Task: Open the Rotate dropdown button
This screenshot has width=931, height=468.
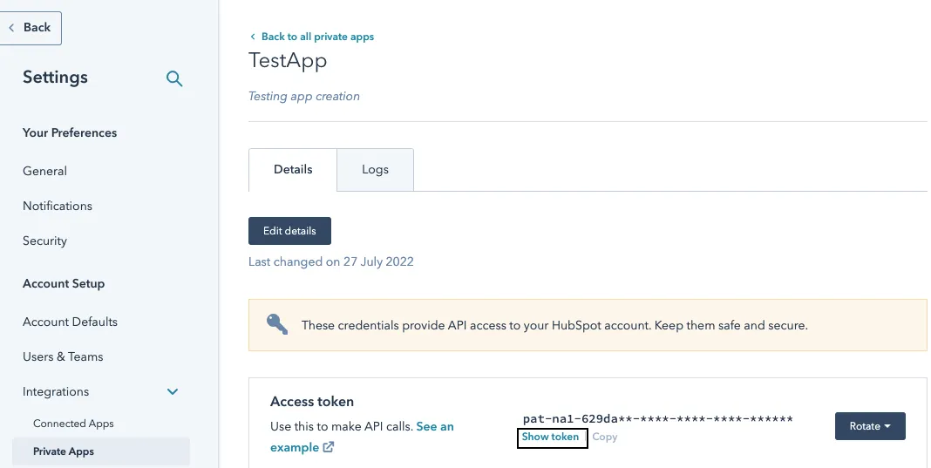Action: coord(869,426)
